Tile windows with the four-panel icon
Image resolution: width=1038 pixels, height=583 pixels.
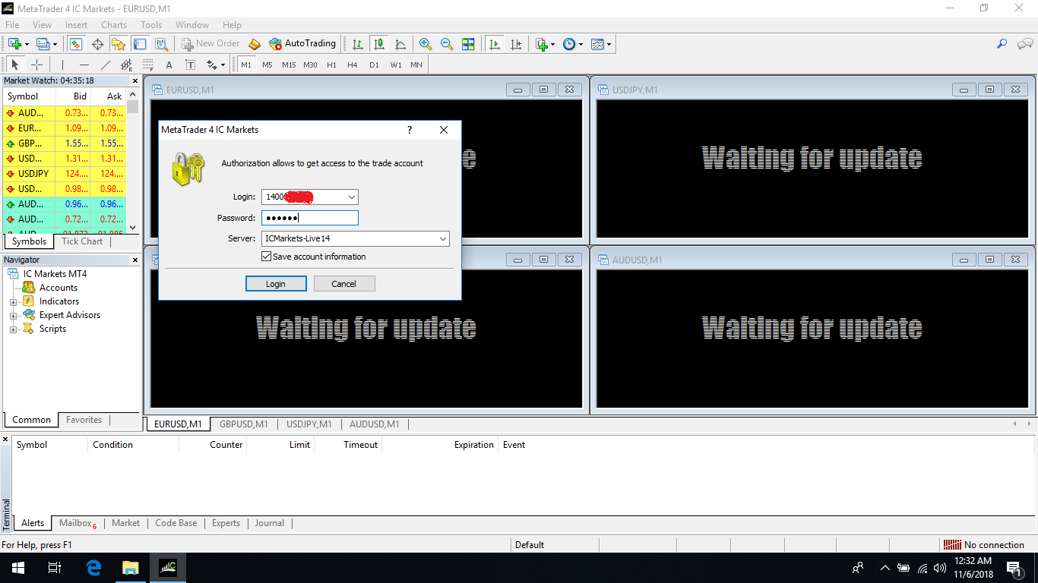[x=468, y=44]
